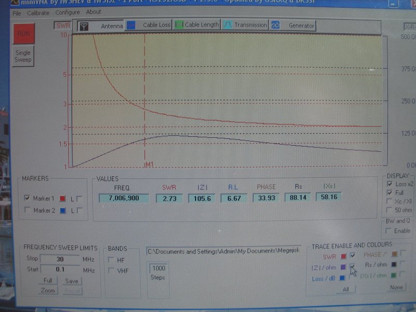
Task: Enable the Rs / ohm trace checkbox
Action: tap(402, 263)
